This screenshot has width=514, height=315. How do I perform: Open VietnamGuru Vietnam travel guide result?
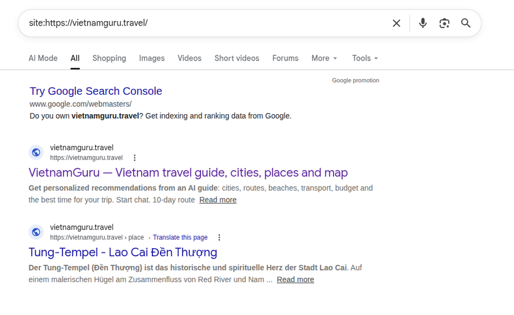188,172
